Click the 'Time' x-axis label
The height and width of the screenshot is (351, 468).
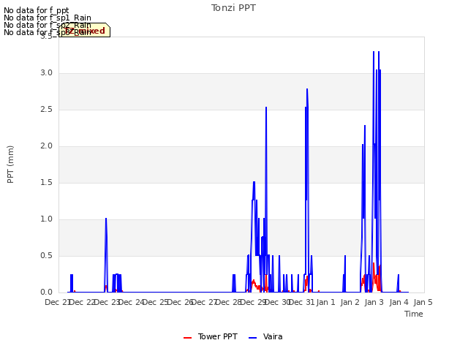[x=414, y=314]
